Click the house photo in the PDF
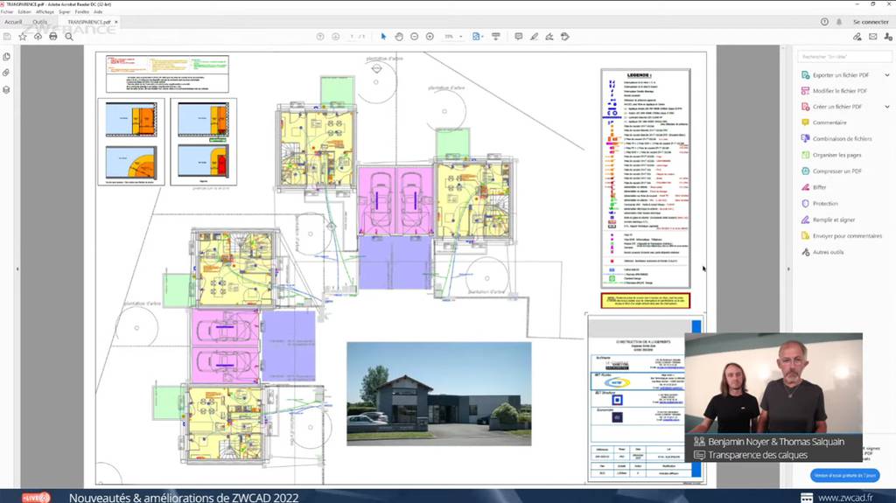896x503 pixels. click(x=439, y=394)
